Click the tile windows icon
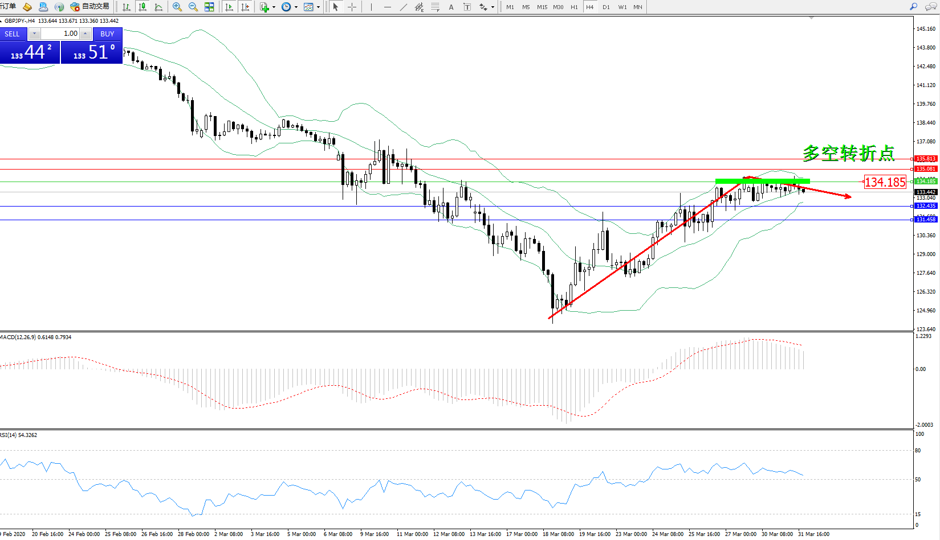The height and width of the screenshot is (540, 940). point(209,7)
